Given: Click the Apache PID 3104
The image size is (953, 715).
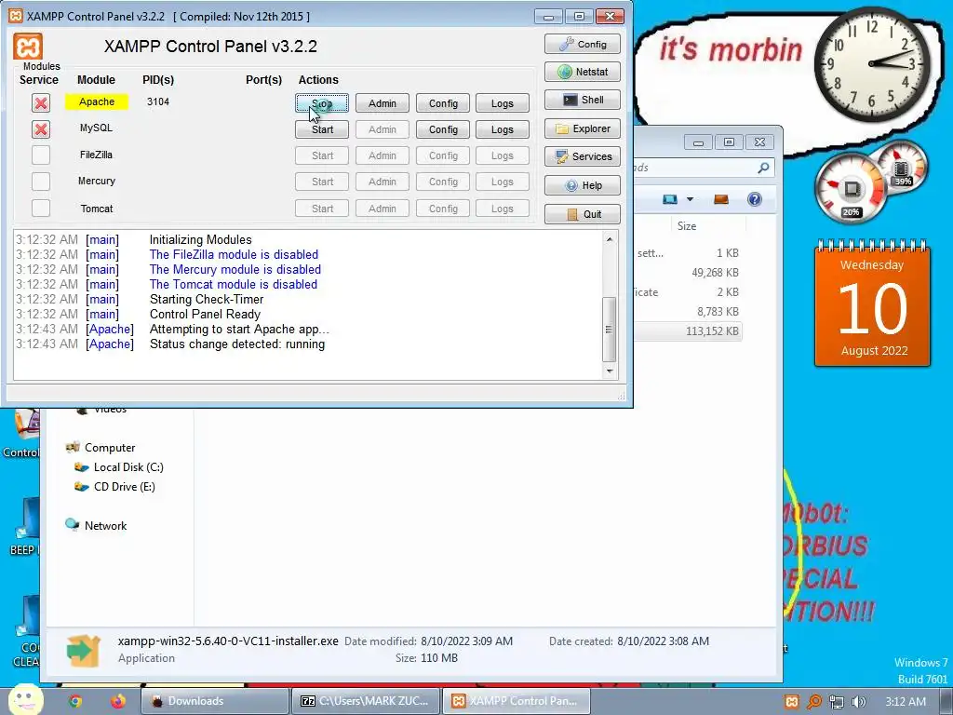Looking at the screenshot, I should 158,101.
